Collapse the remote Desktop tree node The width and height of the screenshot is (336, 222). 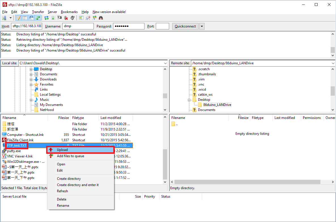(189, 100)
